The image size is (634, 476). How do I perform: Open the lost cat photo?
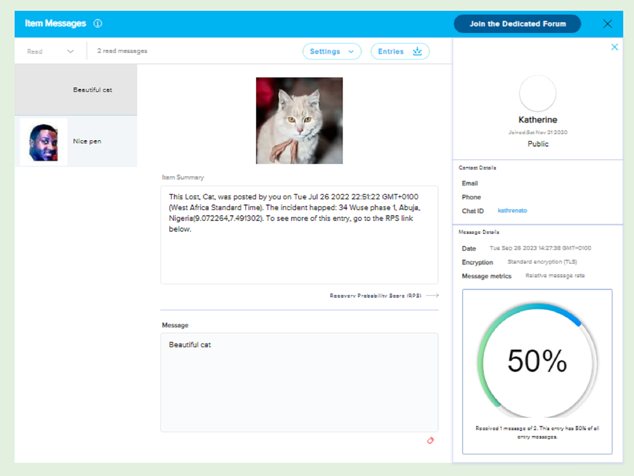tap(299, 120)
